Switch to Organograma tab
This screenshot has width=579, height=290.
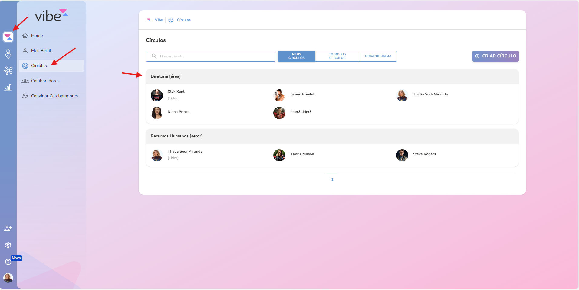click(x=378, y=56)
